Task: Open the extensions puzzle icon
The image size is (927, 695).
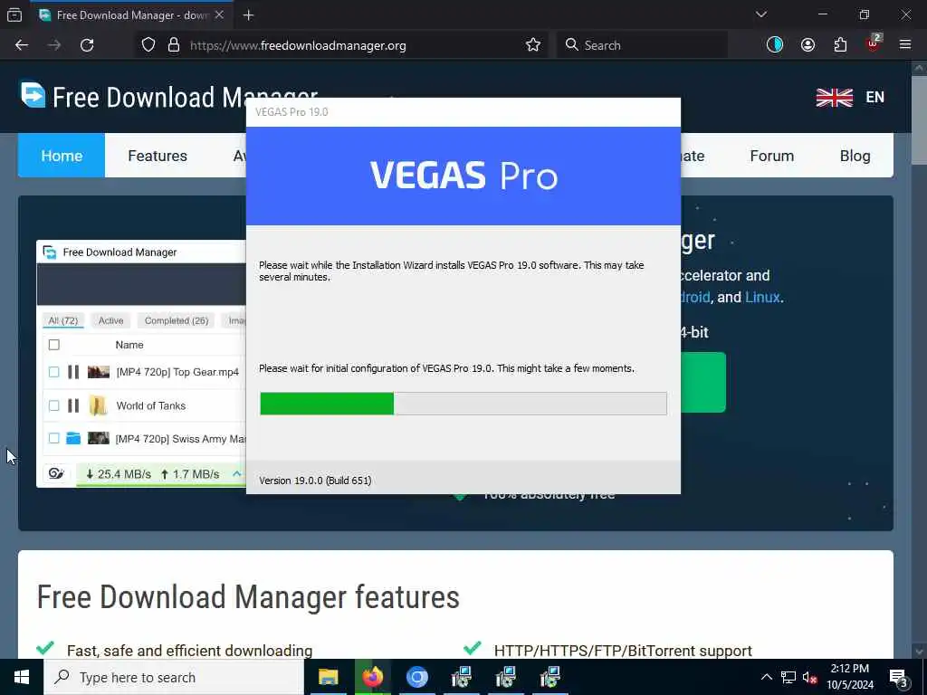Action: 840,45
